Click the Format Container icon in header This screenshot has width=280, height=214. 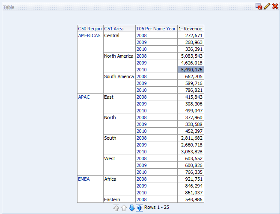point(259,6)
